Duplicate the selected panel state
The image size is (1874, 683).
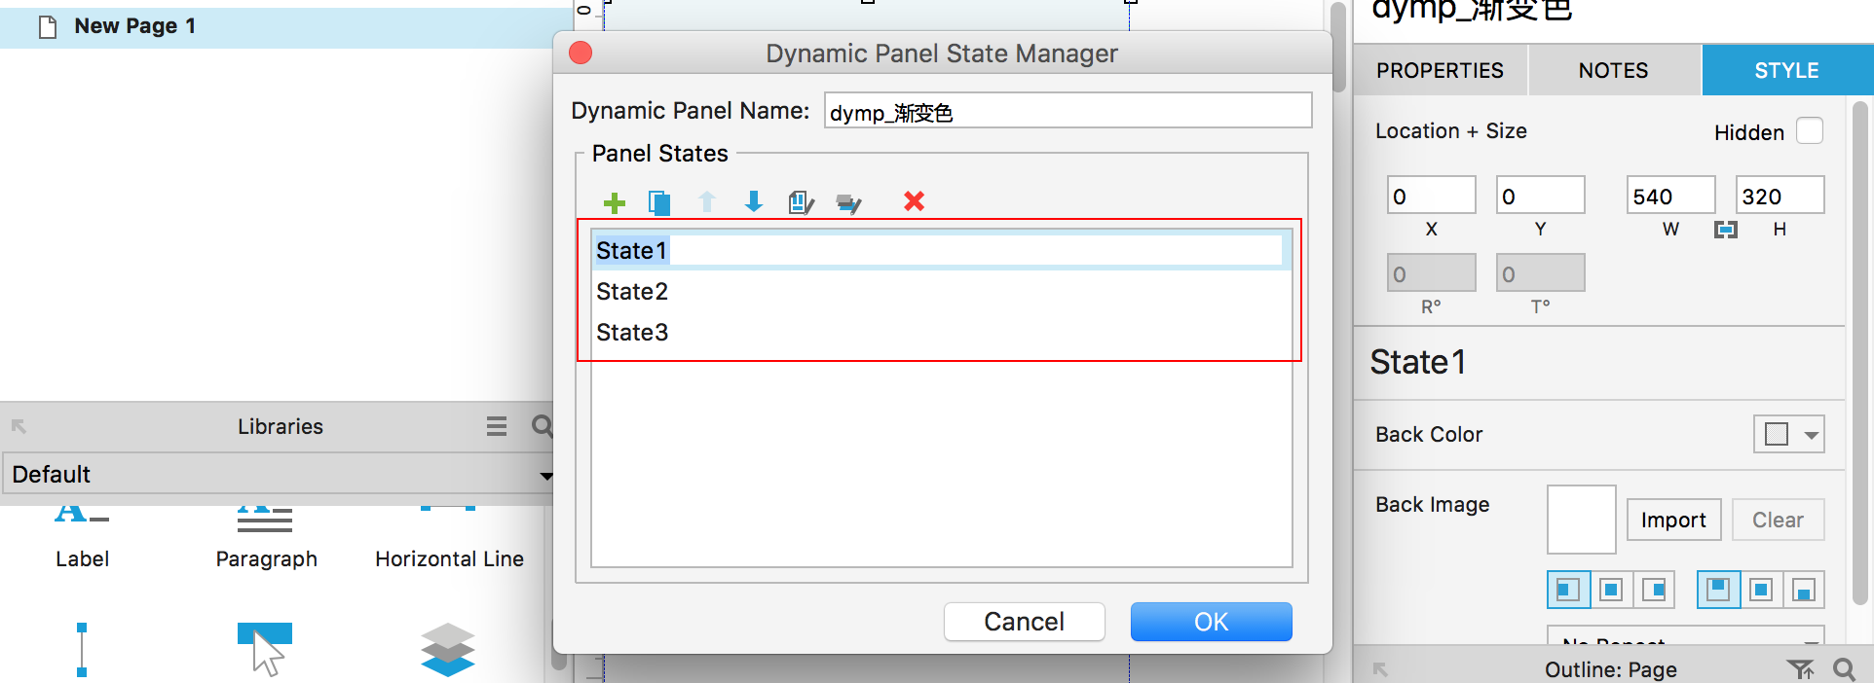pos(659,202)
